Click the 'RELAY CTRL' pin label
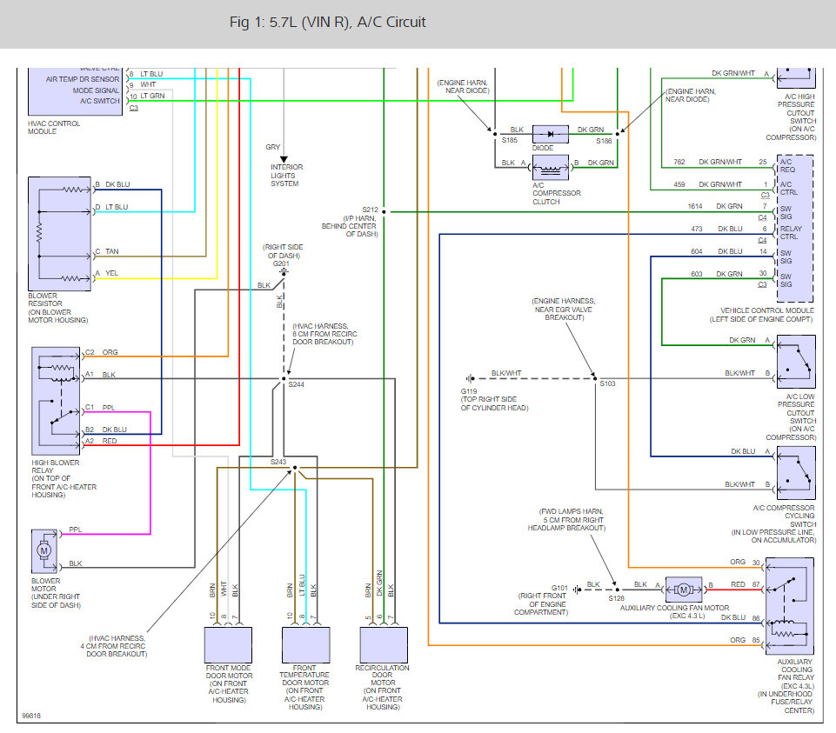 pyautogui.click(x=791, y=232)
